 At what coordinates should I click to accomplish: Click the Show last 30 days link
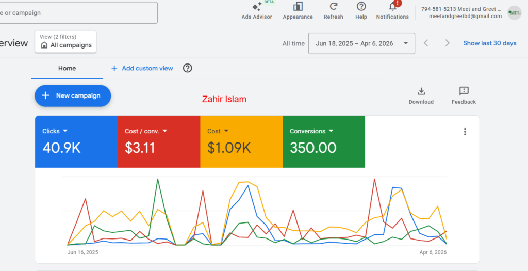[489, 43]
